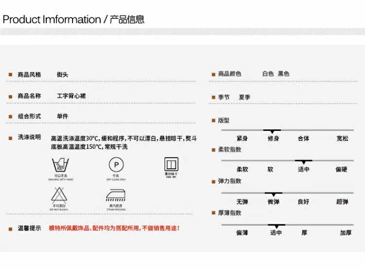
Task: Click the red warning notice text
Action: [114, 228]
